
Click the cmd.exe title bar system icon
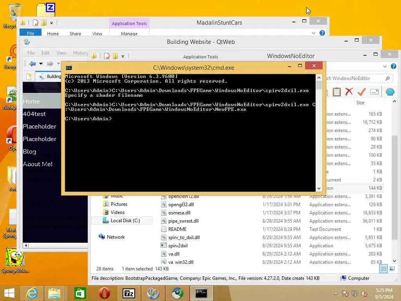tap(69, 67)
